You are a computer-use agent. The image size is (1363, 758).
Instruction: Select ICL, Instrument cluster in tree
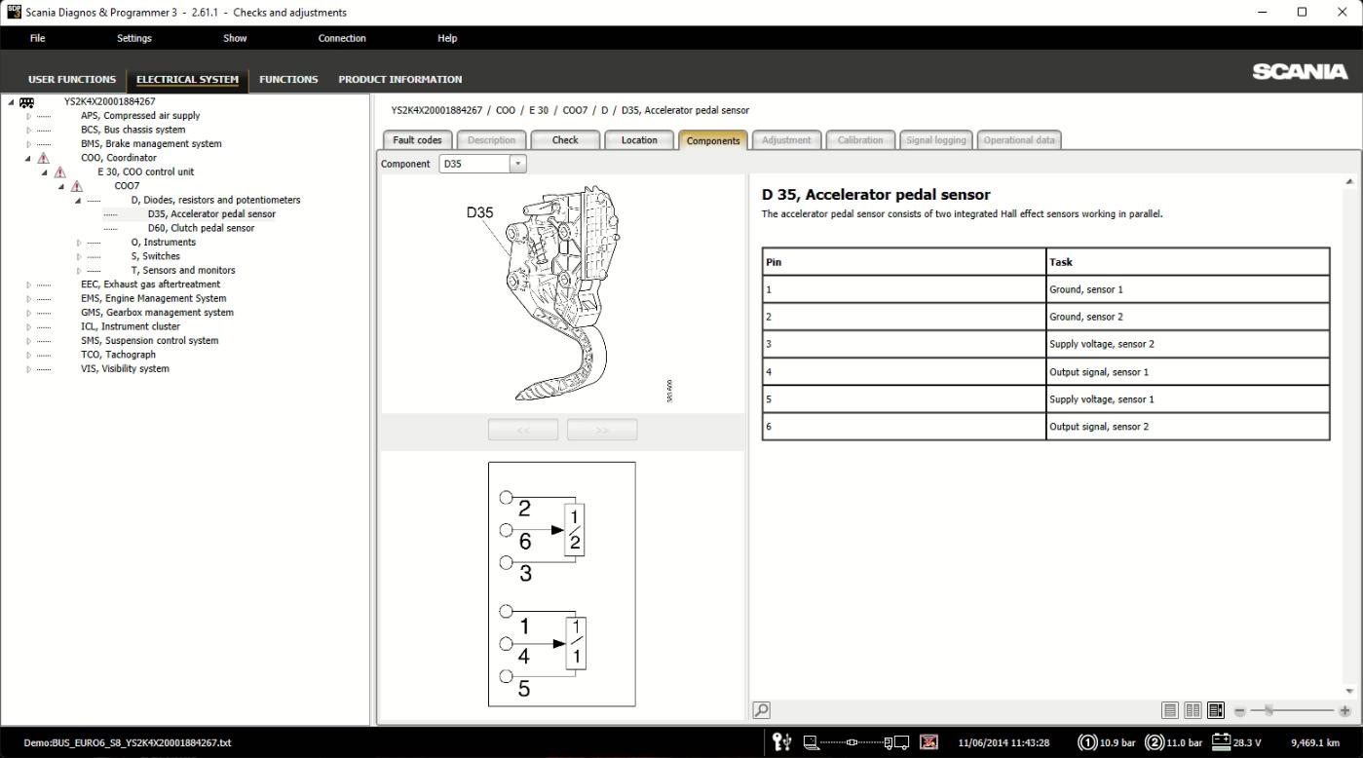[131, 327]
